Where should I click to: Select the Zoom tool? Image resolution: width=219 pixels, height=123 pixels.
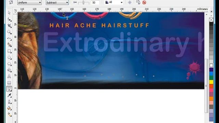coord(9,32)
